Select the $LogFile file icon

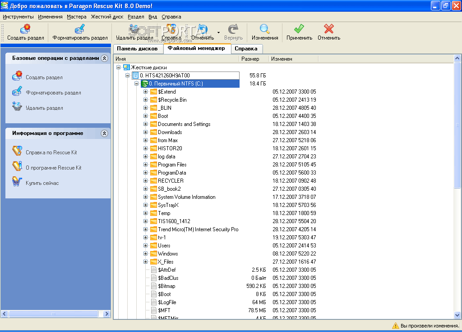pyautogui.click(x=153, y=302)
